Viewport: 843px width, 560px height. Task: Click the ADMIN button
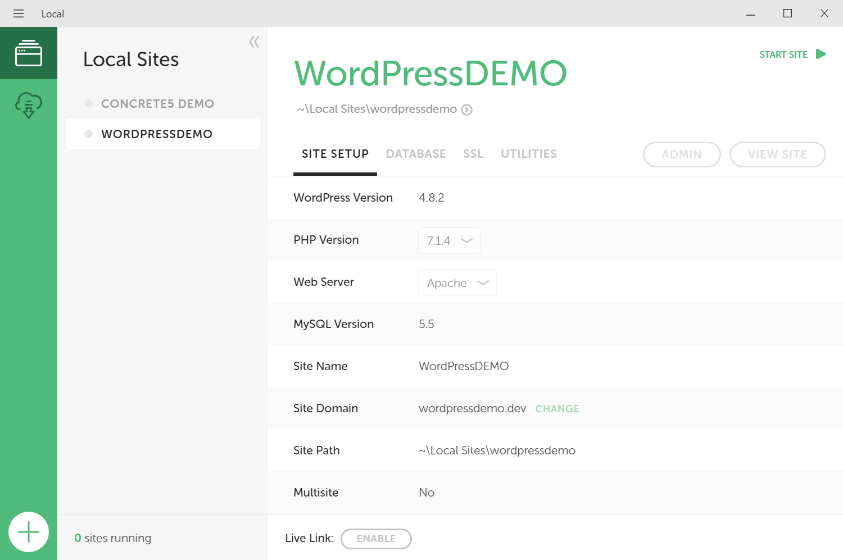(x=681, y=154)
